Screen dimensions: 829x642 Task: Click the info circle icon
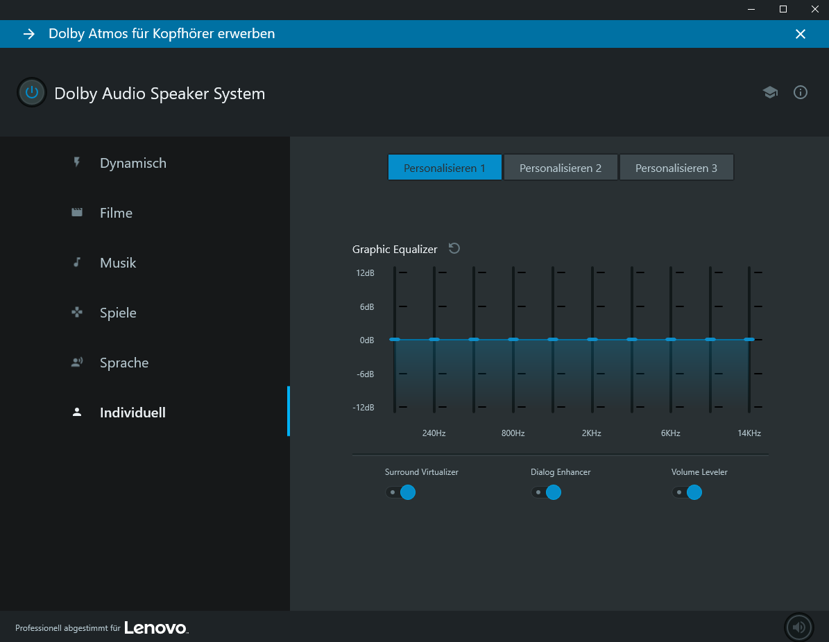[801, 92]
